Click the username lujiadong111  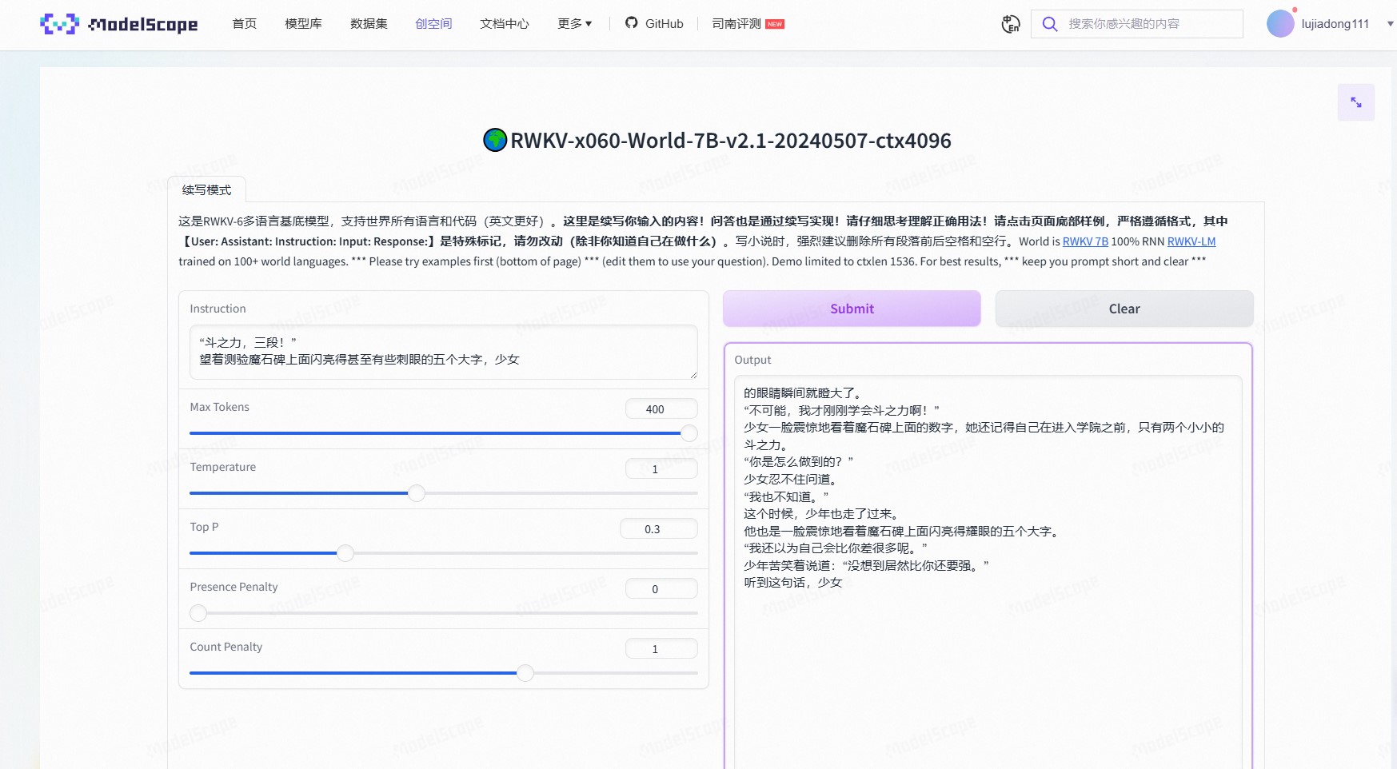(1335, 24)
